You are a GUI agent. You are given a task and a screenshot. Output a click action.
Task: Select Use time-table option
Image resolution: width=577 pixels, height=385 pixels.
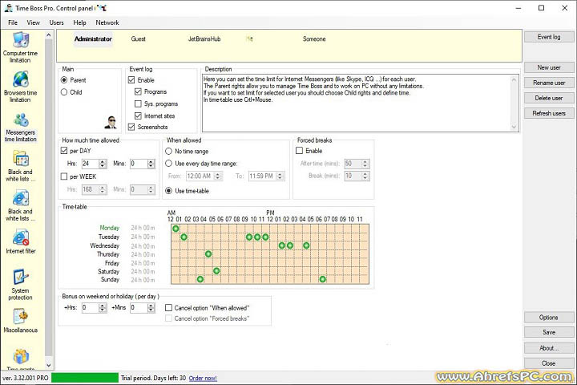(168, 191)
